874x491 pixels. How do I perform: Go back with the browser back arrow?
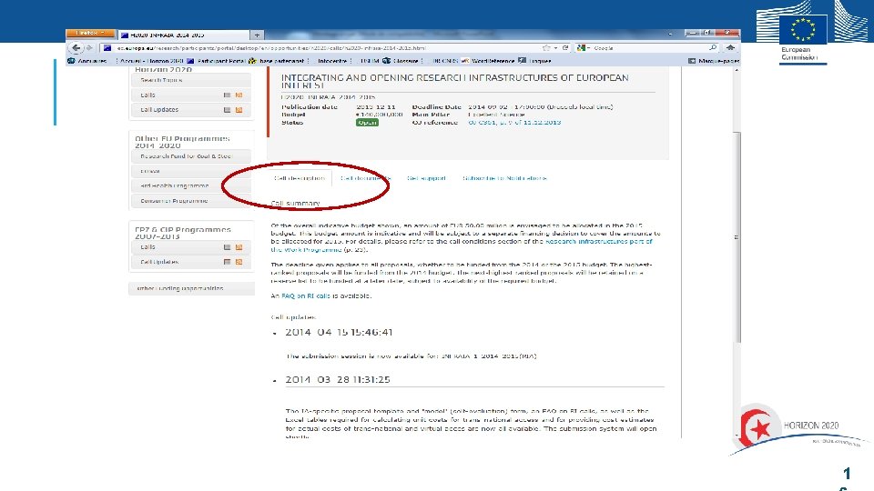coord(76,48)
